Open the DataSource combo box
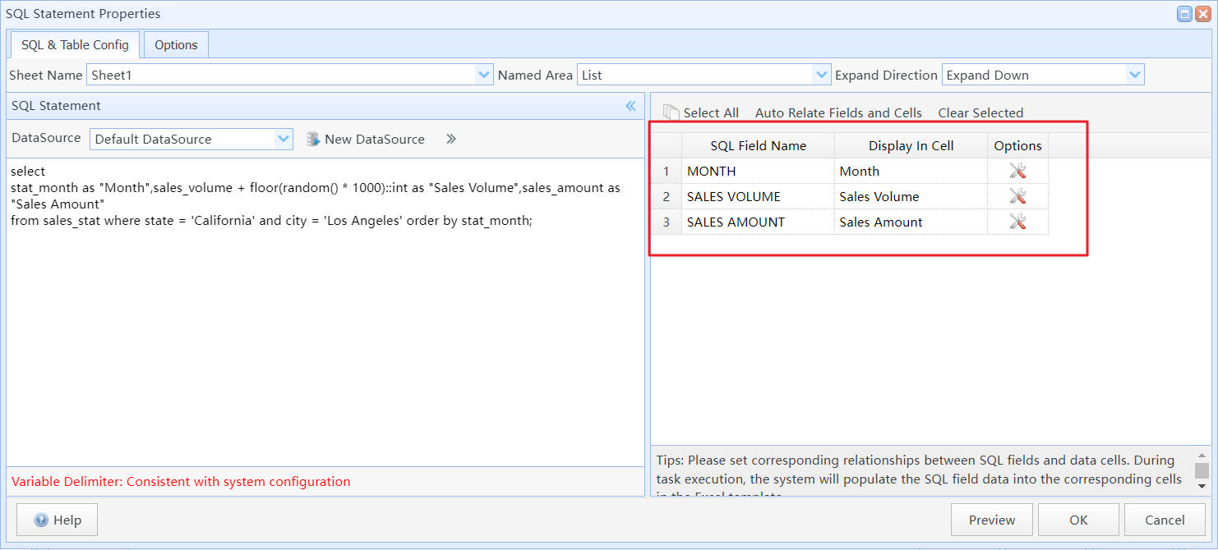1218x550 pixels. point(284,140)
